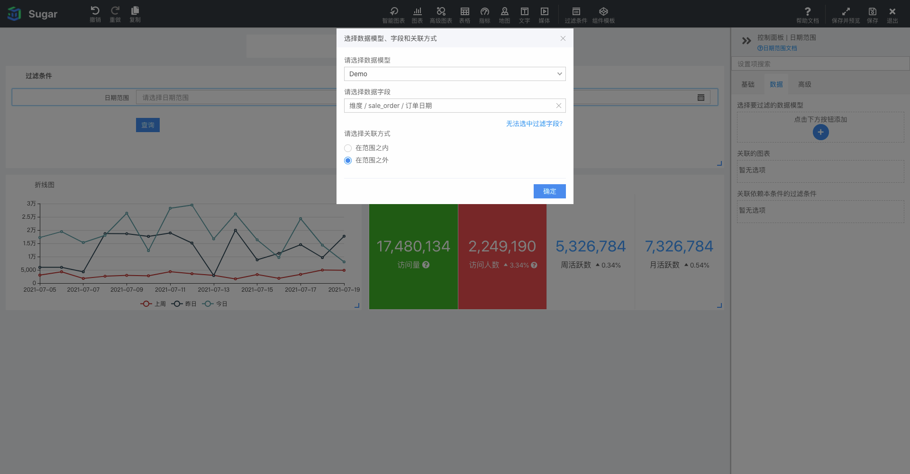The width and height of the screenshot is (910, 474).
Task: Click the 确定 confirm button
Action: coord(549,191)
